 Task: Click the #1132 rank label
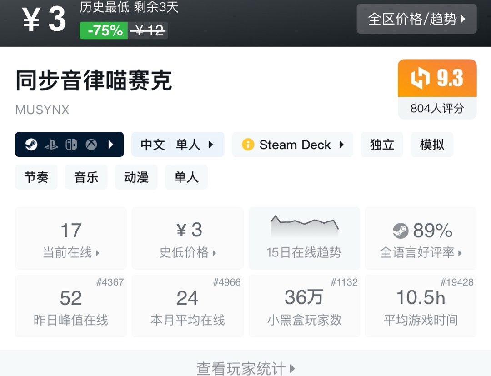click(x=344, y=282)
